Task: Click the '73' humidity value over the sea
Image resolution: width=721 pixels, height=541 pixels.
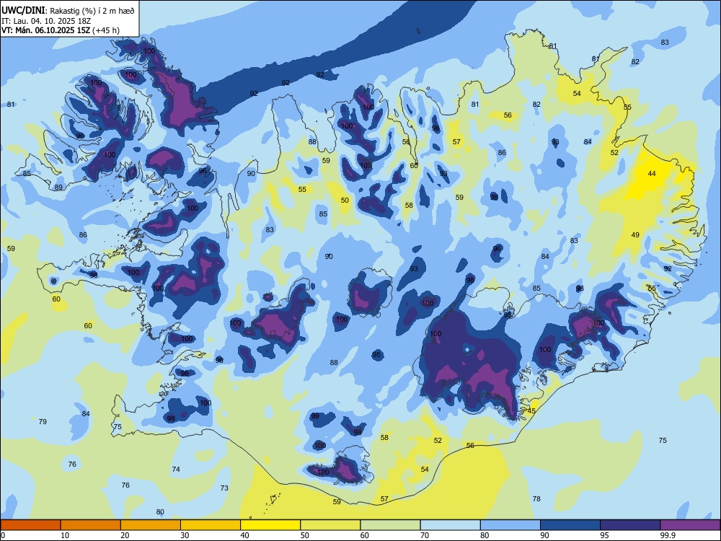Action: [x=224, y=488]
